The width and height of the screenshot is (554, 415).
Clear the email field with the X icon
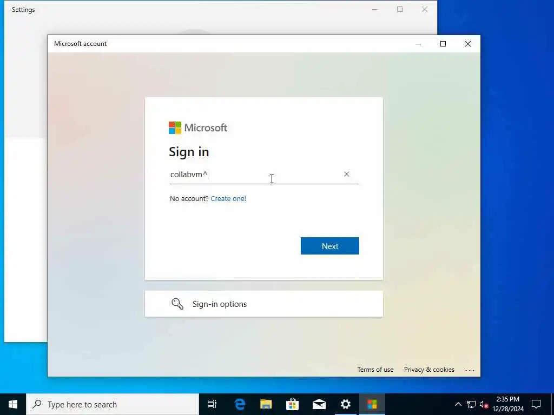pyautogui.click(x=347, y=174)
